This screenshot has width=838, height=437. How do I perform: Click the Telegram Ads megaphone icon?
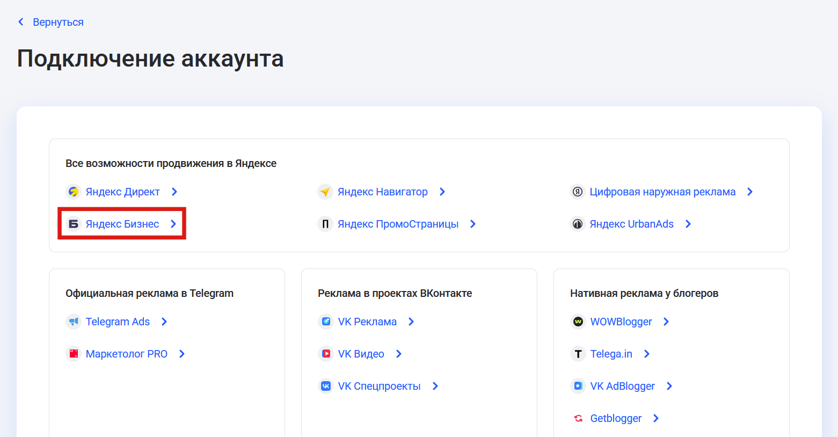74,322
